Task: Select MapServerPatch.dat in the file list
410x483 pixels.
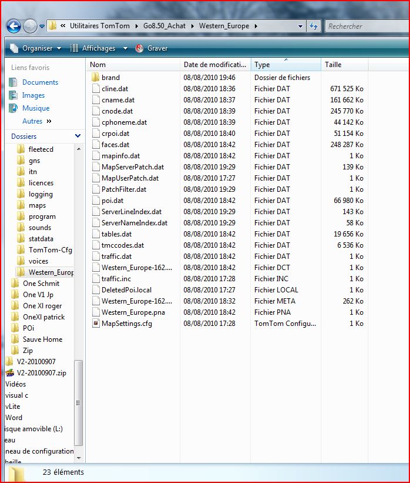Action: pos(133,167)
